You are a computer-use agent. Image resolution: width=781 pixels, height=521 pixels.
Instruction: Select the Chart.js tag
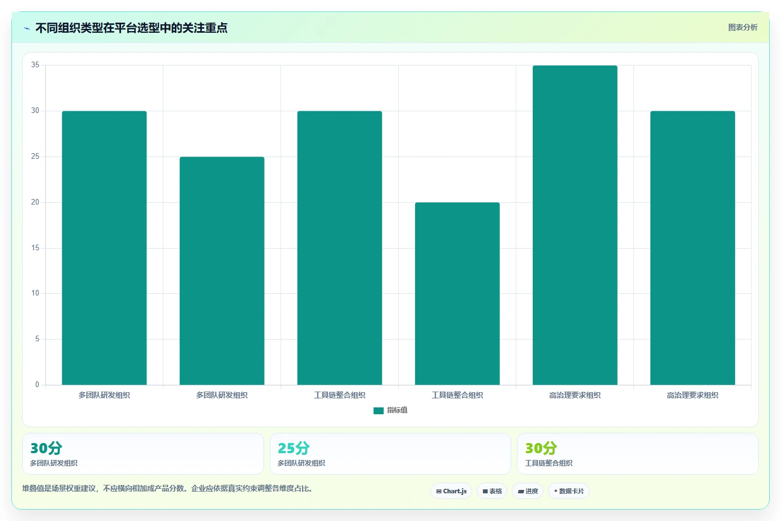451,491
